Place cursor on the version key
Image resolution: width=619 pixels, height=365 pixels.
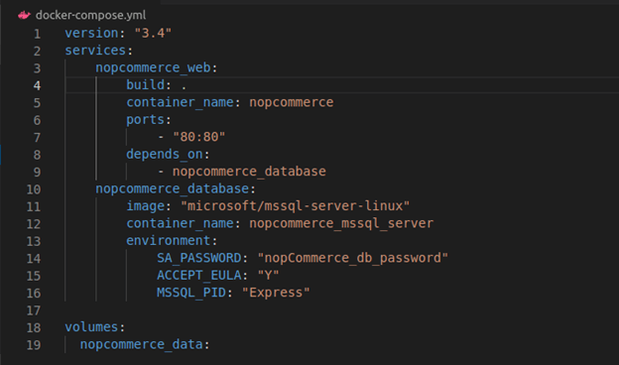(x=91, y=33)
